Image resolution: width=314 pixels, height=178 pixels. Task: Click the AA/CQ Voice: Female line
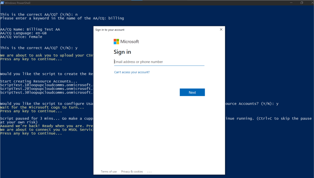tap(21, 37)
